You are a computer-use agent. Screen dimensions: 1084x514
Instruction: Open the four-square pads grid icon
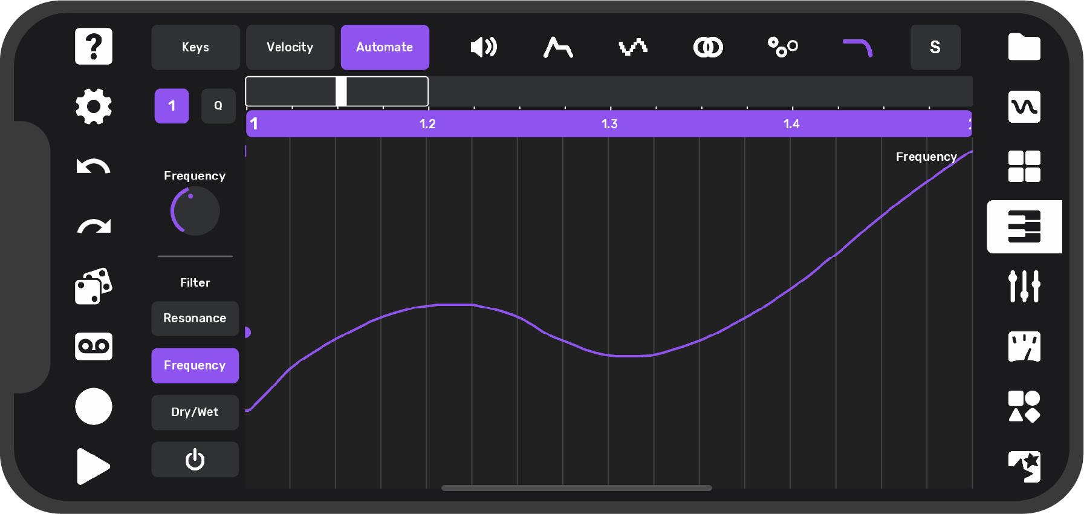tap(1024, 166)
